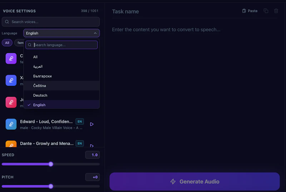Click the Pitch value box +0
The image size is (286, 192).
(93, 177)
